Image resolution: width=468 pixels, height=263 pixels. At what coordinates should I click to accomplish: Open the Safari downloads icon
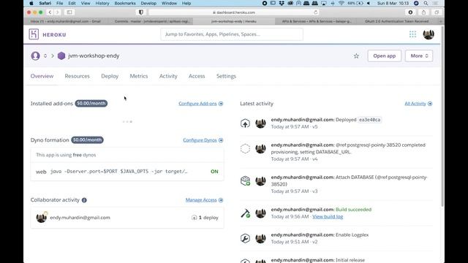410,12
